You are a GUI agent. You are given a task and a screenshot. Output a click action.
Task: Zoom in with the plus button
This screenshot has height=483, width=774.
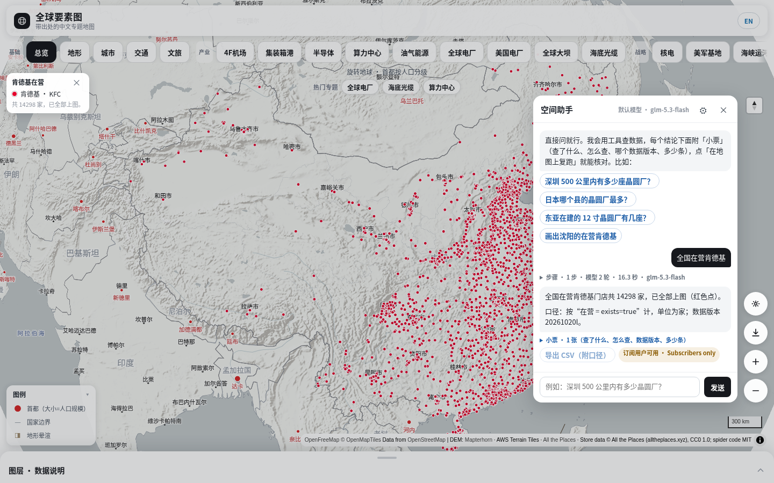755,362
